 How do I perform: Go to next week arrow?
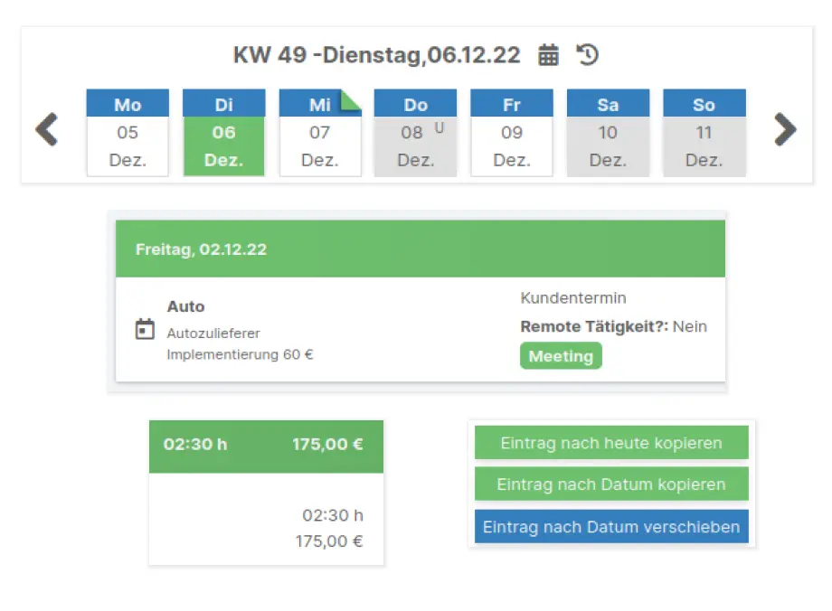(x=785, y=130)
